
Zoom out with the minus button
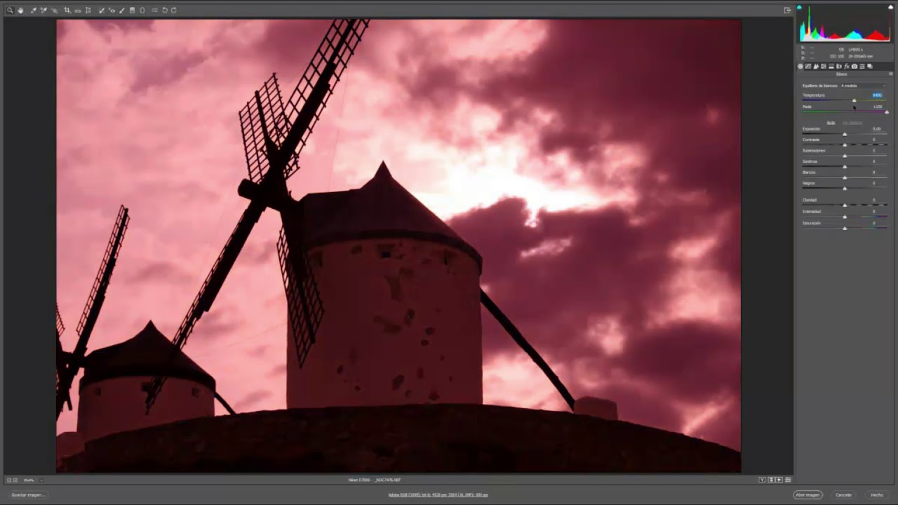tap(9, 480)
